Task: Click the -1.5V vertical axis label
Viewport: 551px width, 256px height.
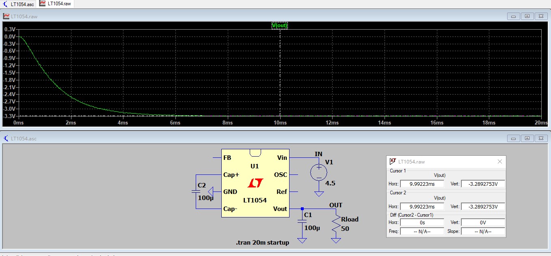Action: click(9, 73)
